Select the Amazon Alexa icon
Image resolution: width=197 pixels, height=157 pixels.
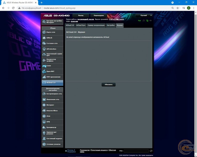[x=44, y=110]
